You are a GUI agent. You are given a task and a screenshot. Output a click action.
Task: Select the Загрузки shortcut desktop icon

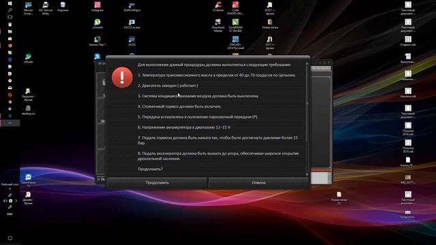pos(28,95)
